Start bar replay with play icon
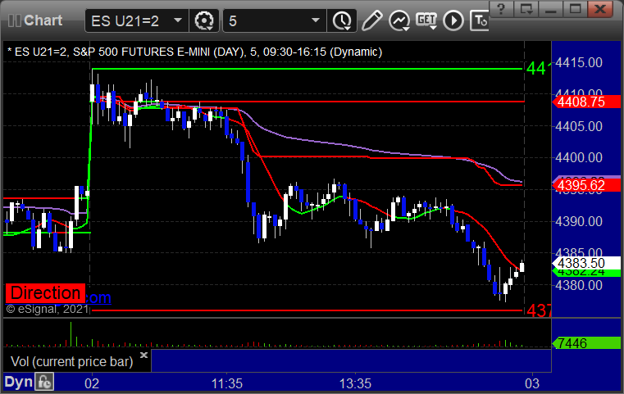This screenshot has width=624, height=394. [x=453, y=20]
